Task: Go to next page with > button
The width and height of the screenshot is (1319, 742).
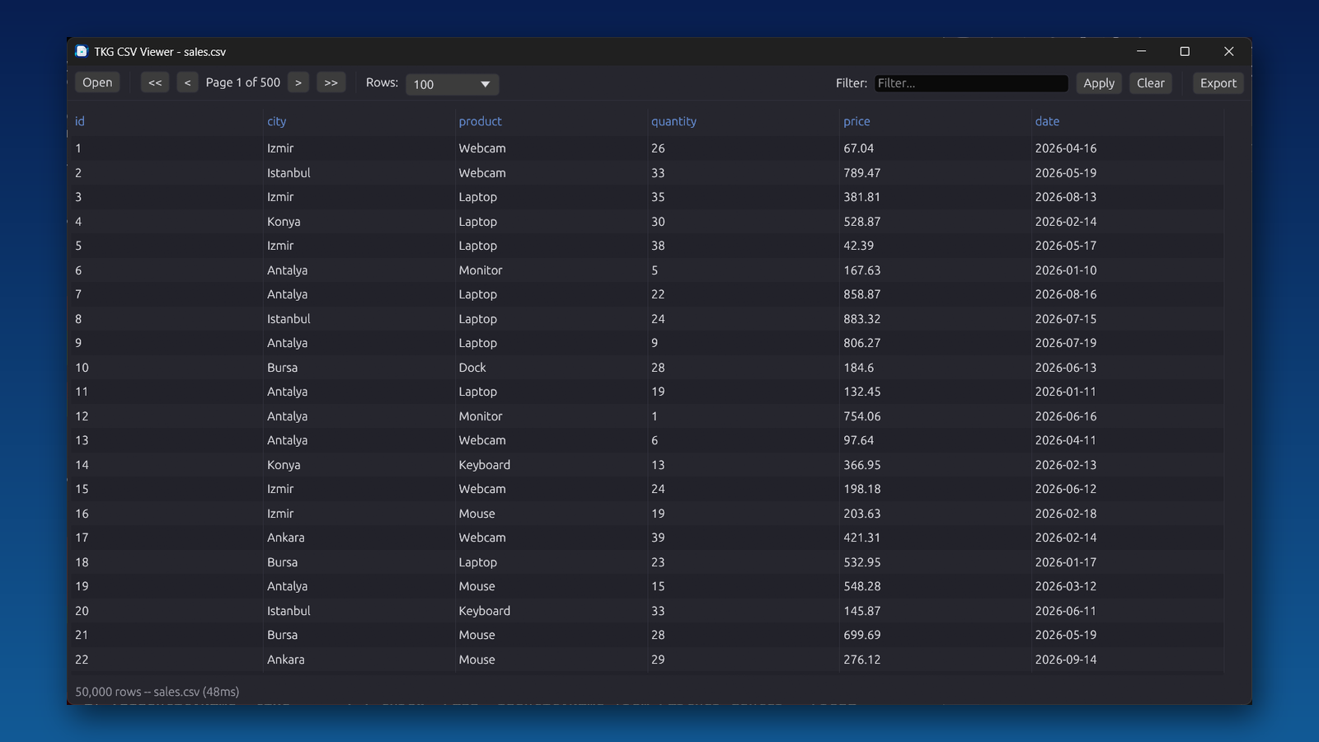Action: (298, 82)
